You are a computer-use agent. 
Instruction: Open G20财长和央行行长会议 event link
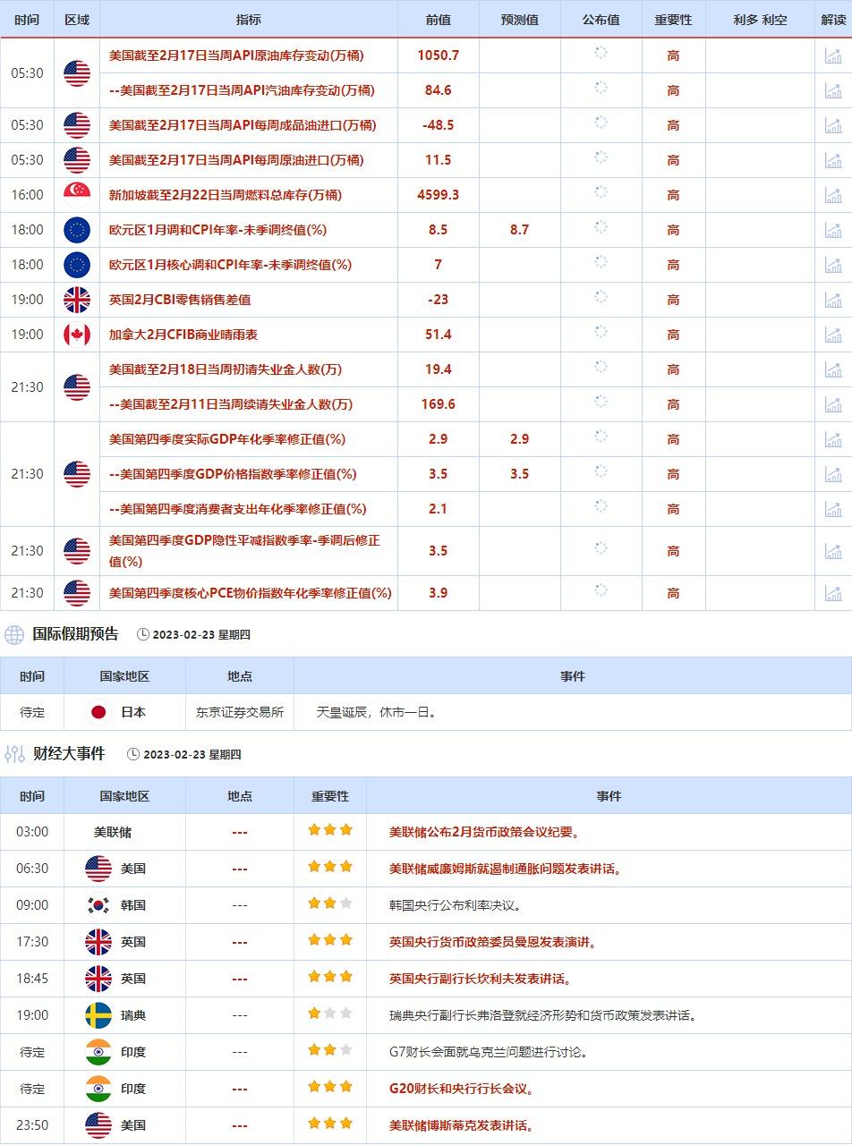pos(462,1089)
